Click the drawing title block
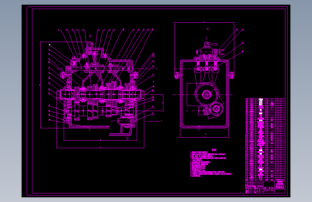The height and width of the screenshot is (202, 312). coord(266,187)
